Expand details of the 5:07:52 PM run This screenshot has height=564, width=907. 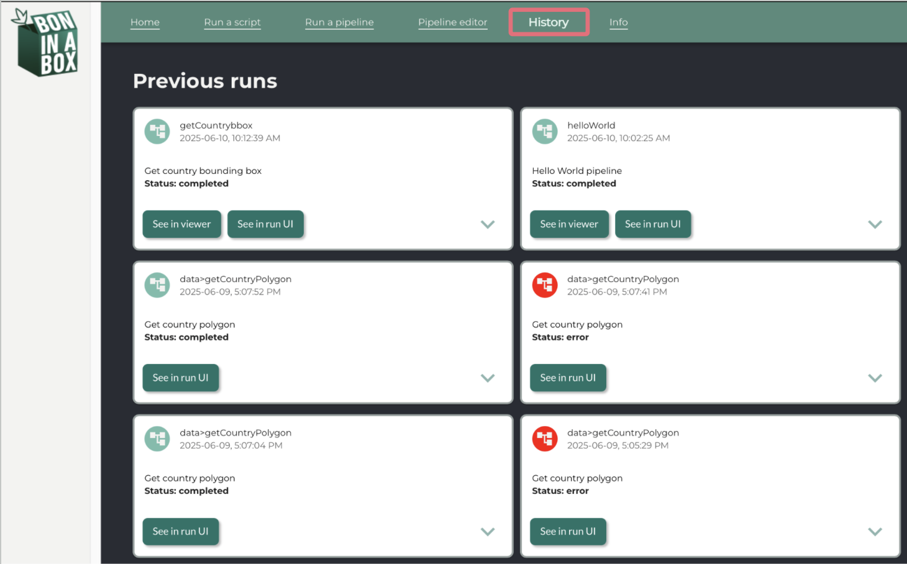[488, 378]
